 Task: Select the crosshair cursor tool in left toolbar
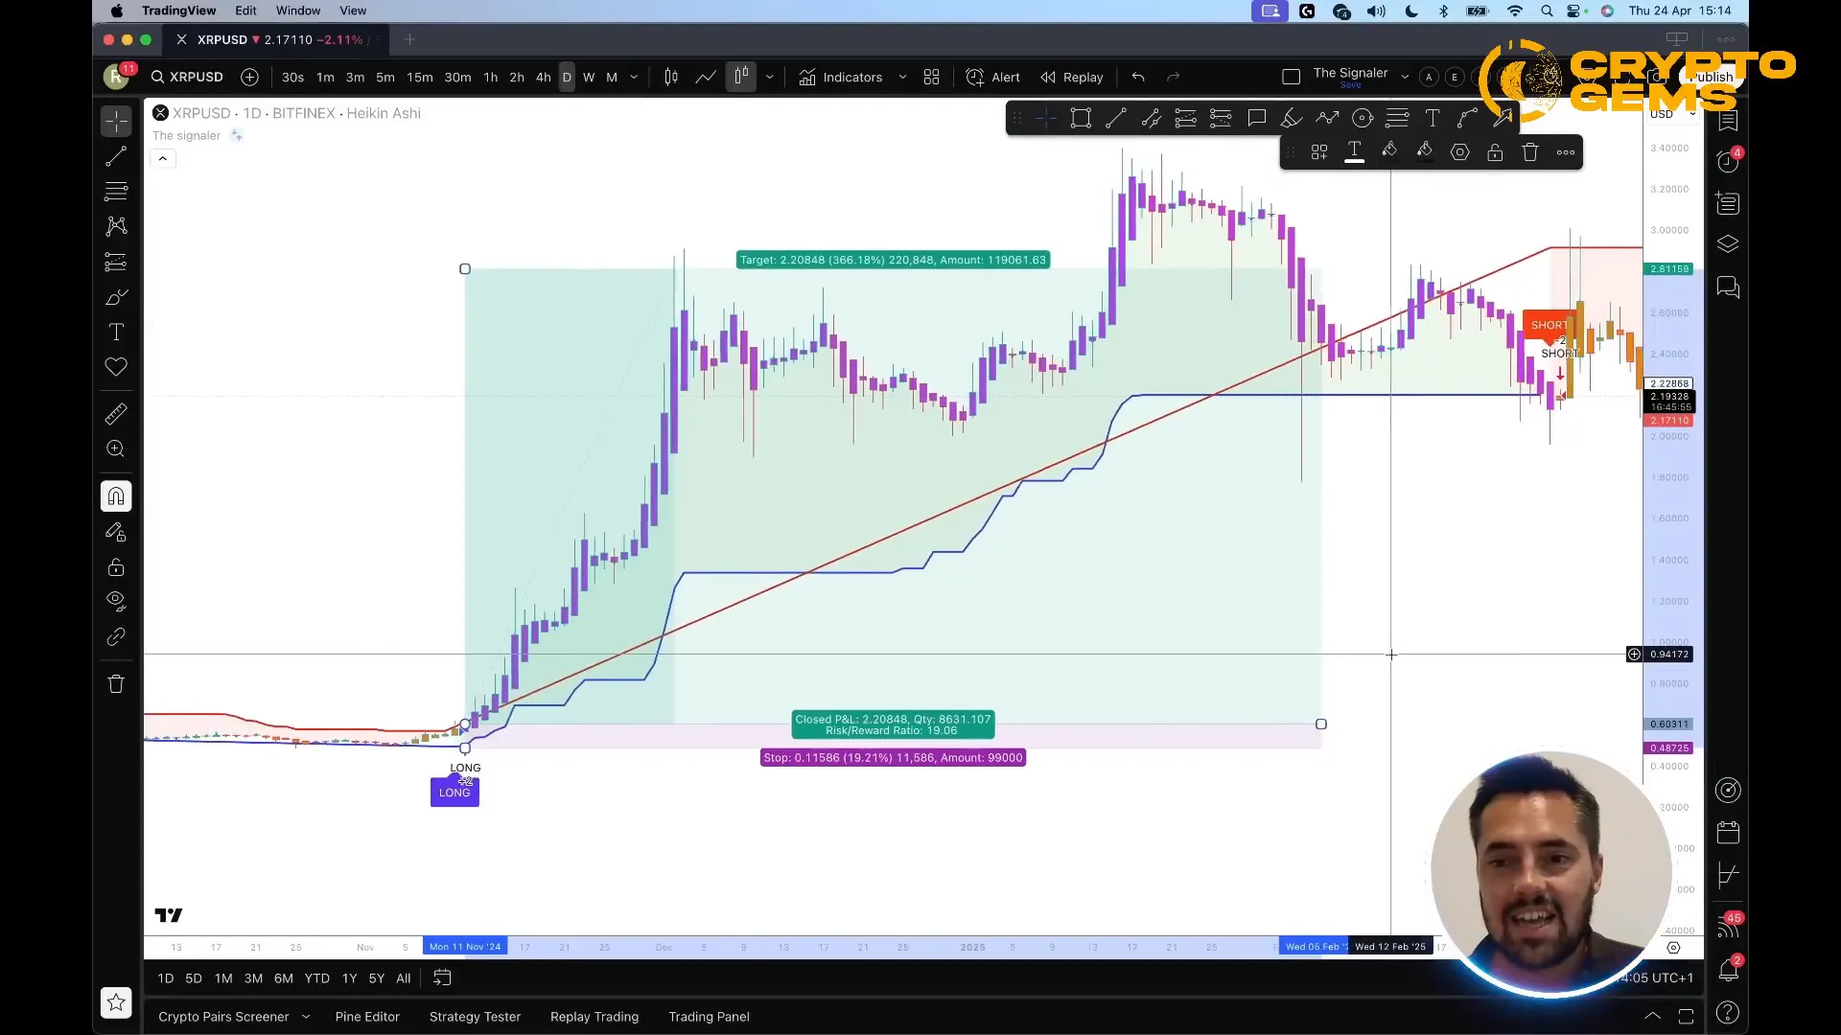click(x=116, y=121)
